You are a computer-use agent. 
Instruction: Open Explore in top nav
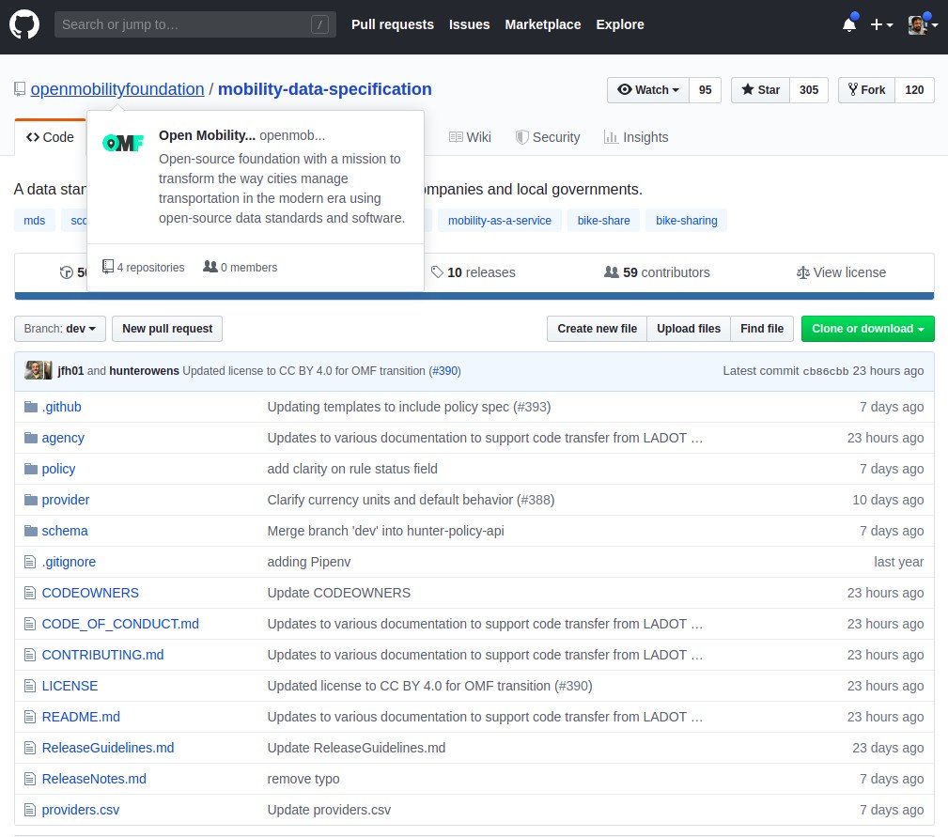pos(620,24)
